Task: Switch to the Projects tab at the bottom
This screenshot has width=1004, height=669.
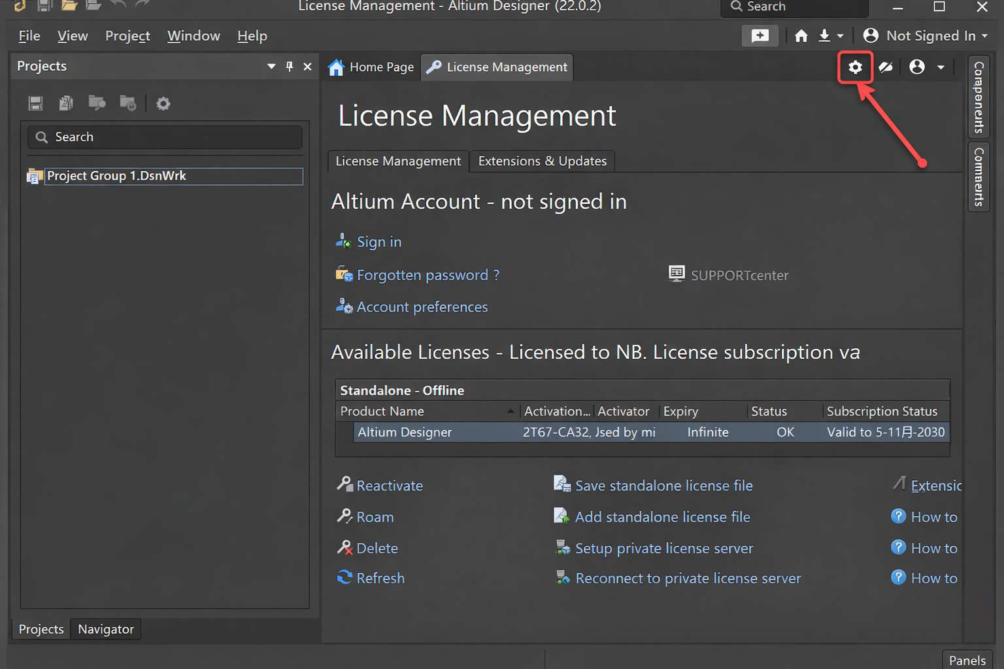Action: [41, 629]
